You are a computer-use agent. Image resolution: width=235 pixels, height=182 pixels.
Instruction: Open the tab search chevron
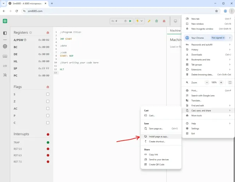click(x=3, y=3)
